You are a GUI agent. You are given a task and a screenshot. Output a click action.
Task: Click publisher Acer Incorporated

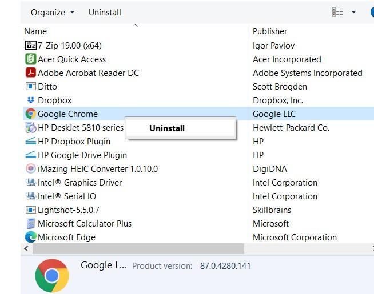coord(287,59)
